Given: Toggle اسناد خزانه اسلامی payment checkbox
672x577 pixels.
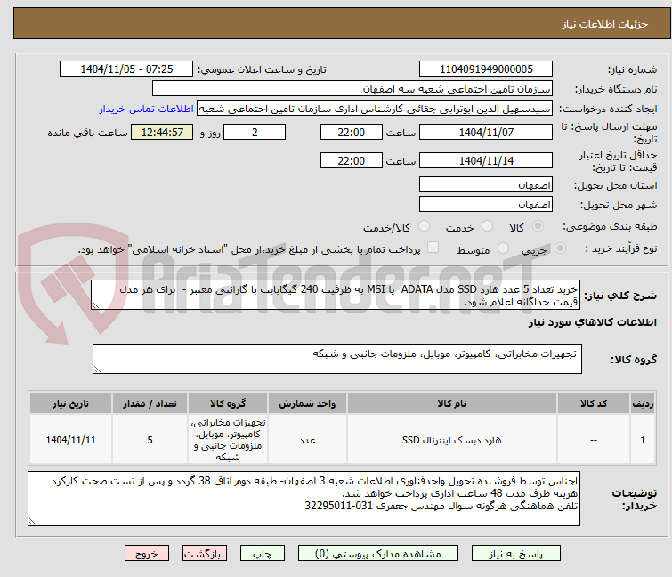Looking at the screenshot, I should (x=433, y=248).
